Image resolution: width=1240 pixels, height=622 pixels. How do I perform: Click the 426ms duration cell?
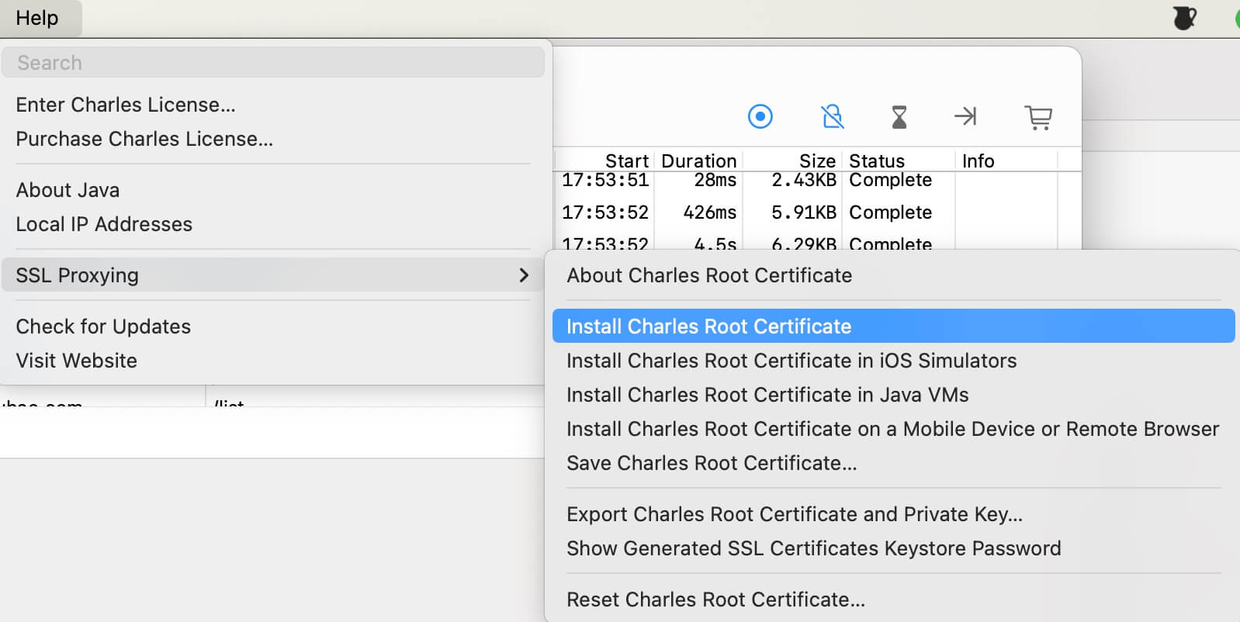point(709,213)
